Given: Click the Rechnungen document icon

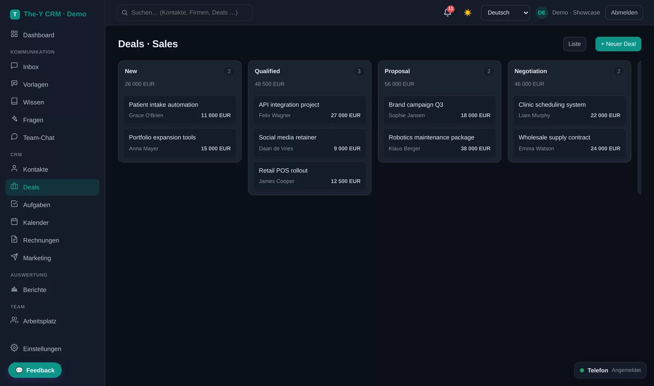Looking at the screenshot, I should [15, 239].
